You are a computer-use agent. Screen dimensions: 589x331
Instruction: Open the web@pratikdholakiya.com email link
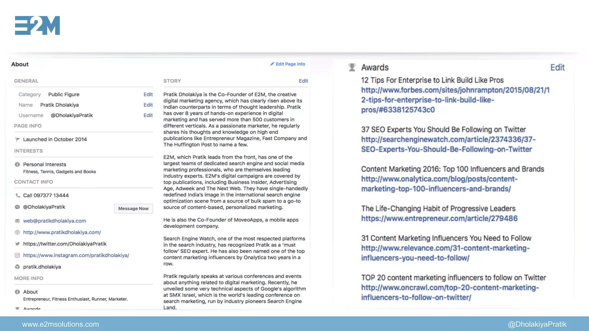[x=55, y=221]
